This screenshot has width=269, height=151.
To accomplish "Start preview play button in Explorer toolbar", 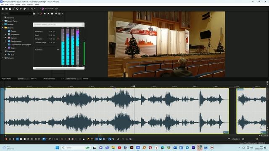I will click(48, 13).
